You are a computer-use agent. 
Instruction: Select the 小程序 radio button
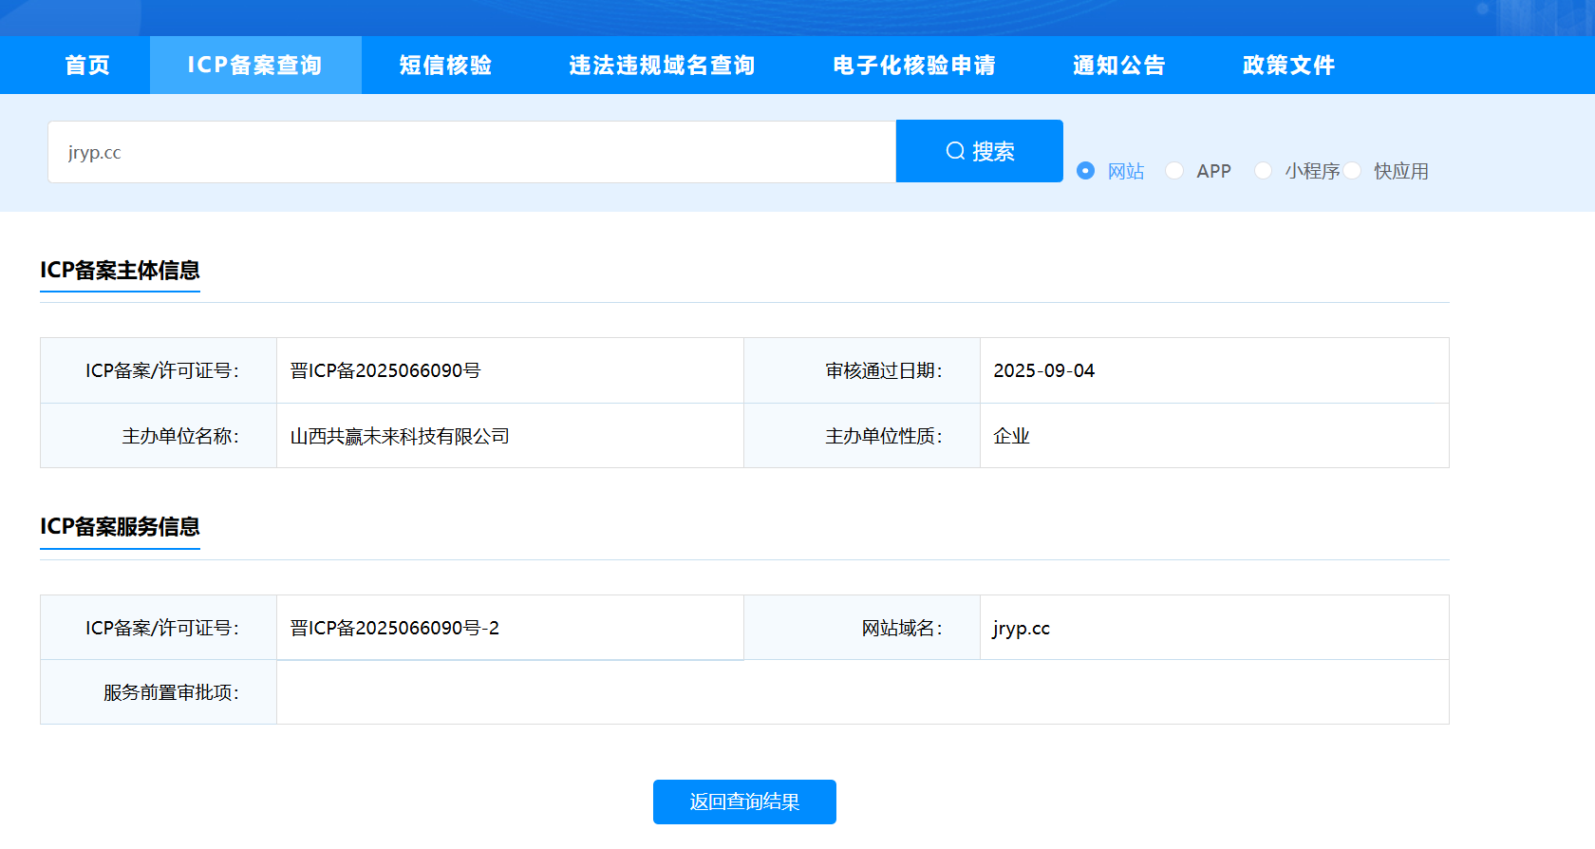(x=1263, y=171)
